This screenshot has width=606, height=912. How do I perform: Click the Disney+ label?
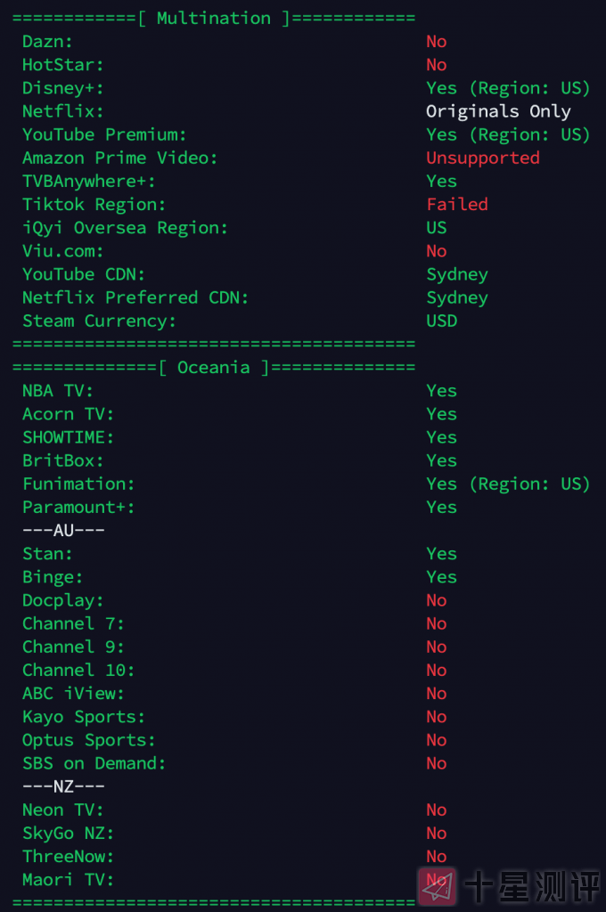(x=62, y=88)
